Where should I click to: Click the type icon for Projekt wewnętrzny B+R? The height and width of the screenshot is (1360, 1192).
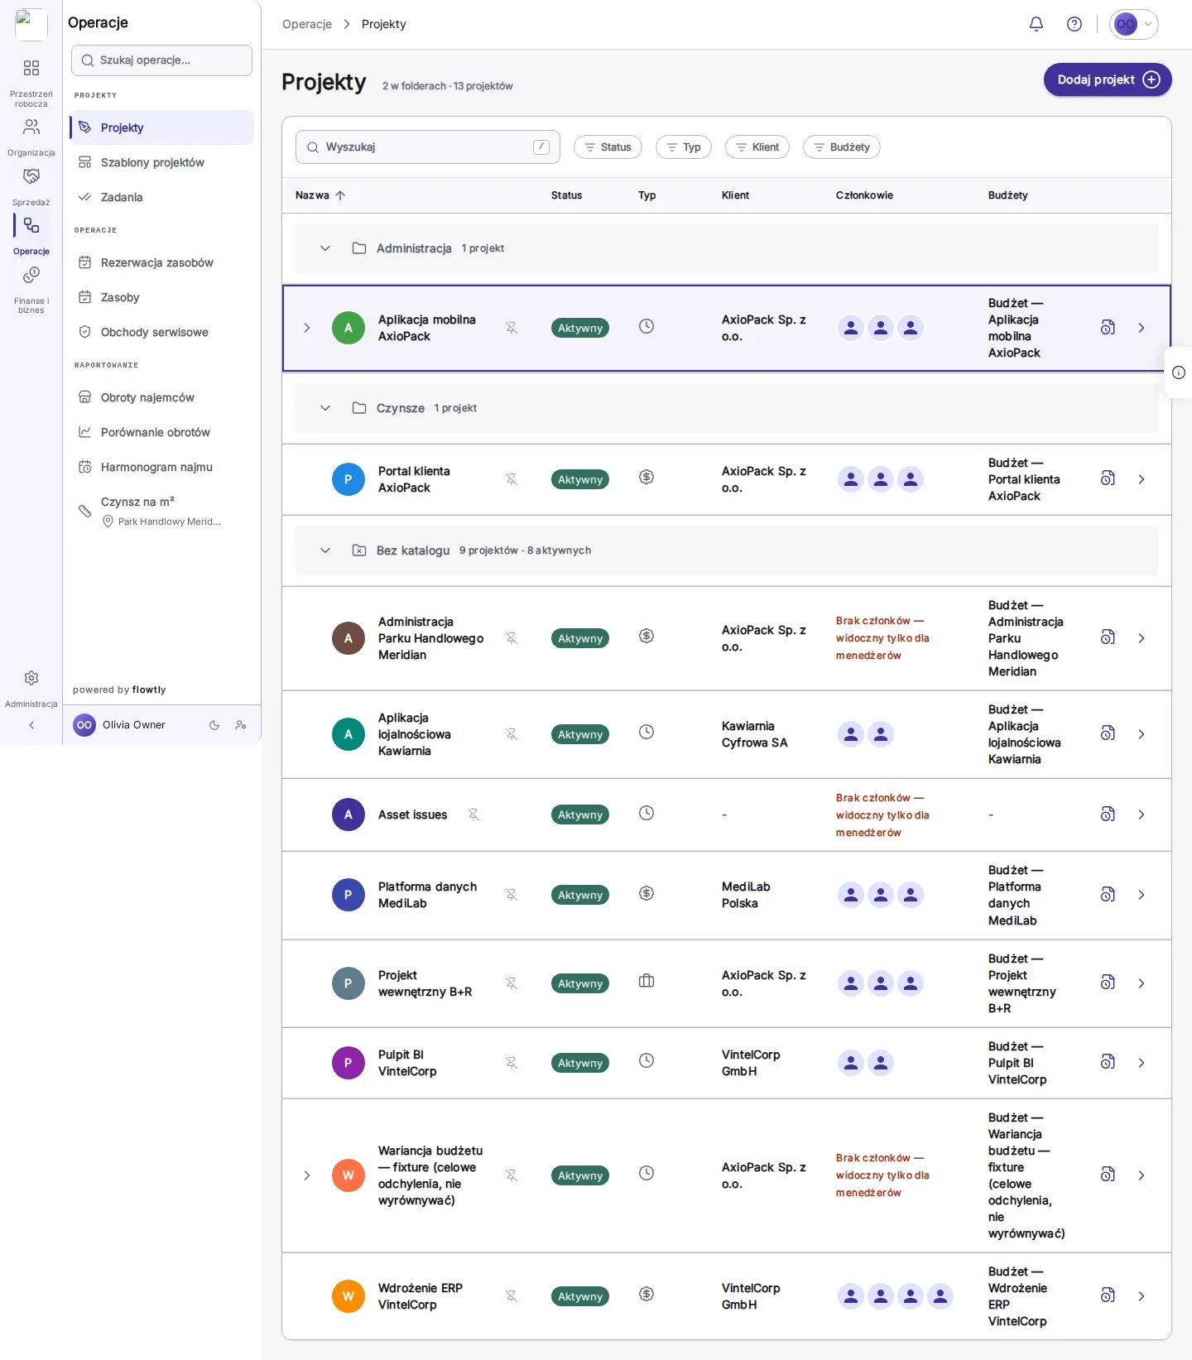click(646, 982)
